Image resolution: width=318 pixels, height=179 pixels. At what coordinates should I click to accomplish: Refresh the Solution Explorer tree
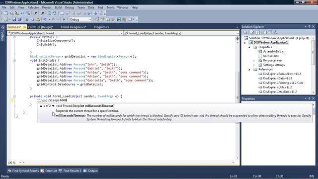coord(257,32)
